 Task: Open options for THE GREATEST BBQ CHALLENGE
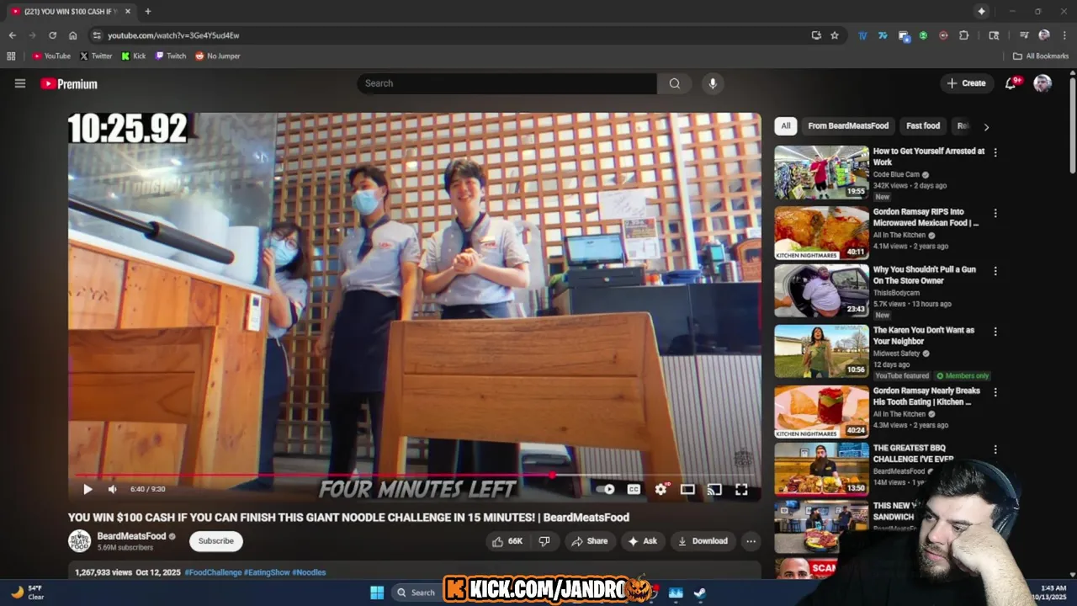coord(995,449)
